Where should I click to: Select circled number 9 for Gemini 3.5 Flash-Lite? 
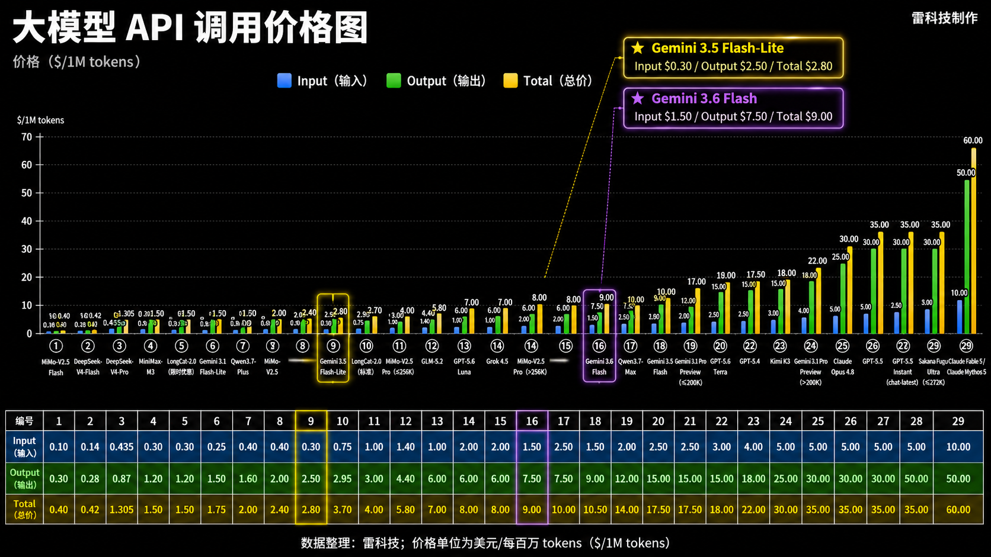(333, 346)
